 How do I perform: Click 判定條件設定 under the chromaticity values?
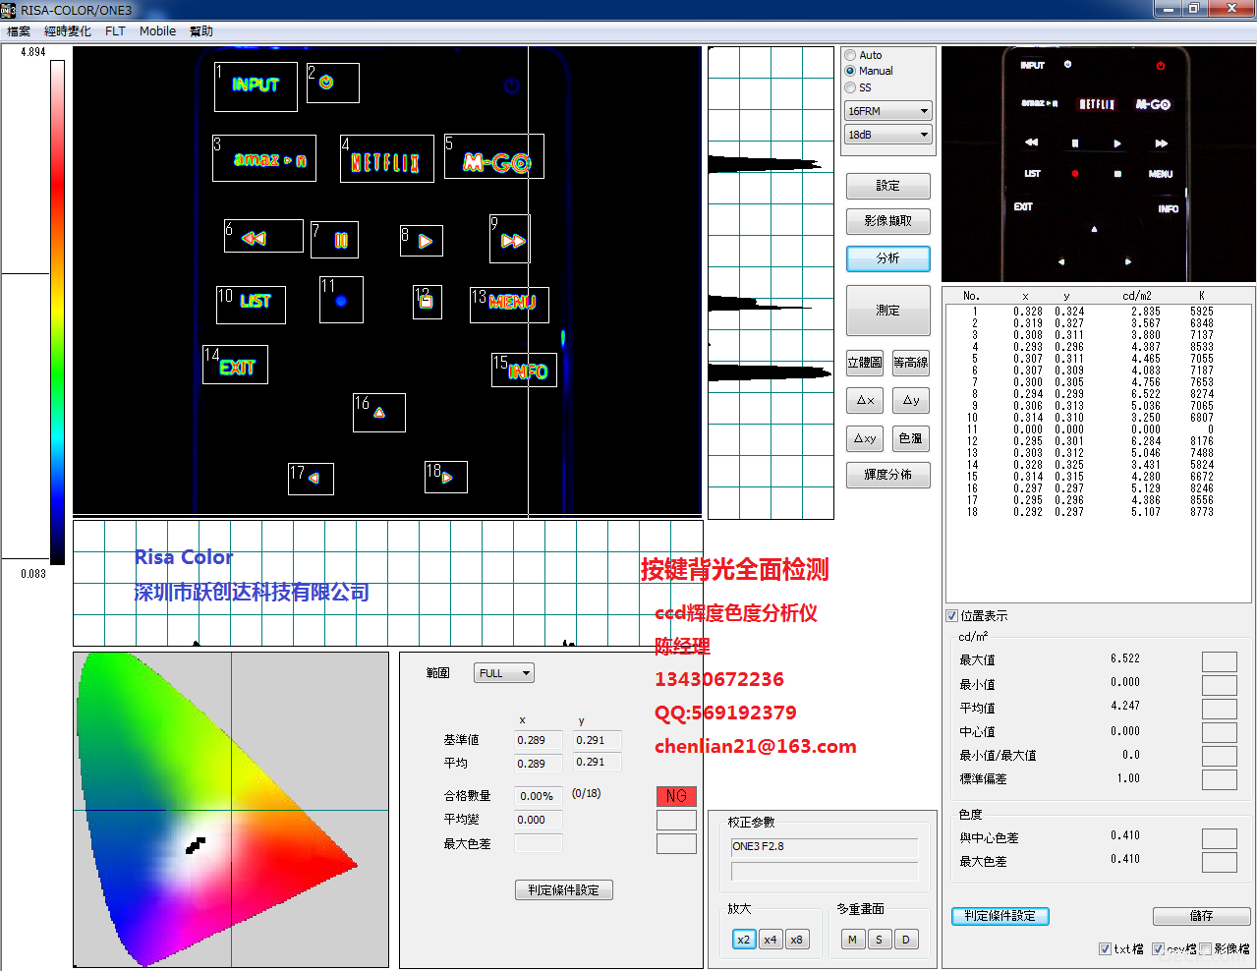(x=564, y=890)
